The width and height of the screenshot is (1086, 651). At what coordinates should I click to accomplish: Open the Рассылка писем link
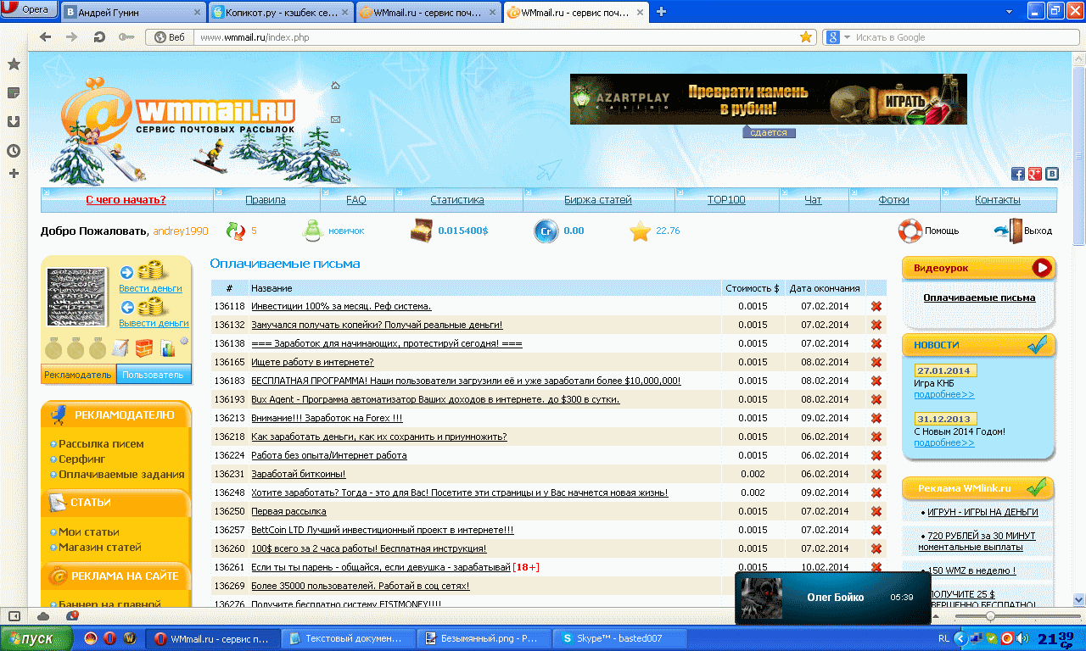coord(101,443)
